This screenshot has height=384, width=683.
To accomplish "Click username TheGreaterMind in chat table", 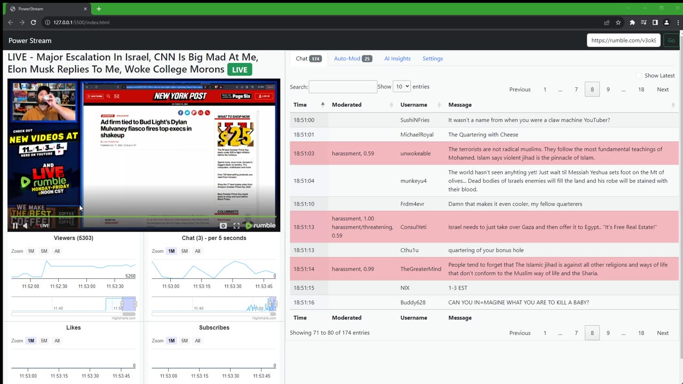I will [420, 269].
